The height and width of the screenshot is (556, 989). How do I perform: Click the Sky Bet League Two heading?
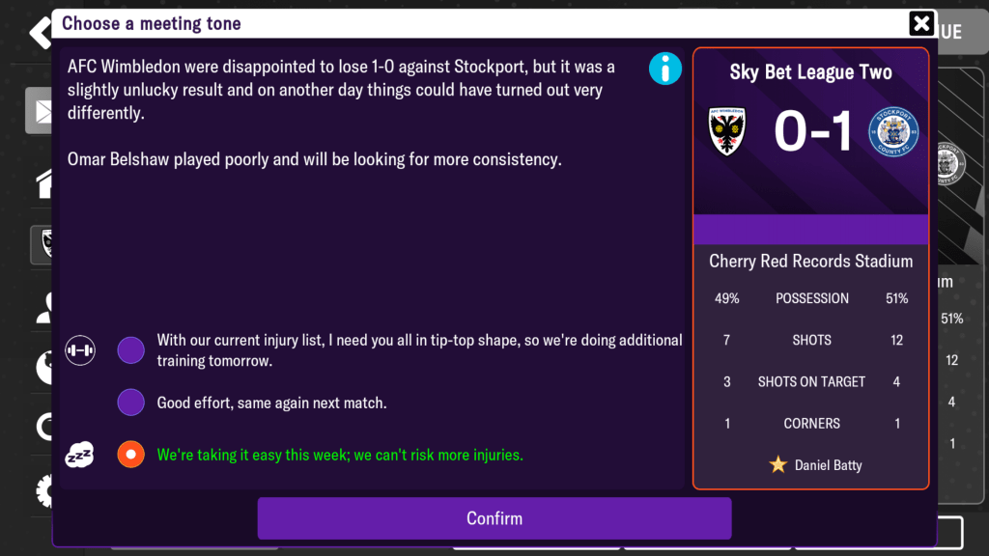(x=810, y=72)
